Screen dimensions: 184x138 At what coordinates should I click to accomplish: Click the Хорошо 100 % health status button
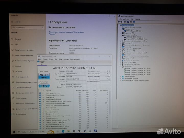coord(44,76)
